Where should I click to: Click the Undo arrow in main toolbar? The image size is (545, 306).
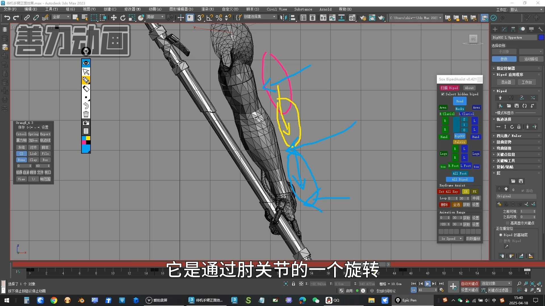tap(7, 18)
